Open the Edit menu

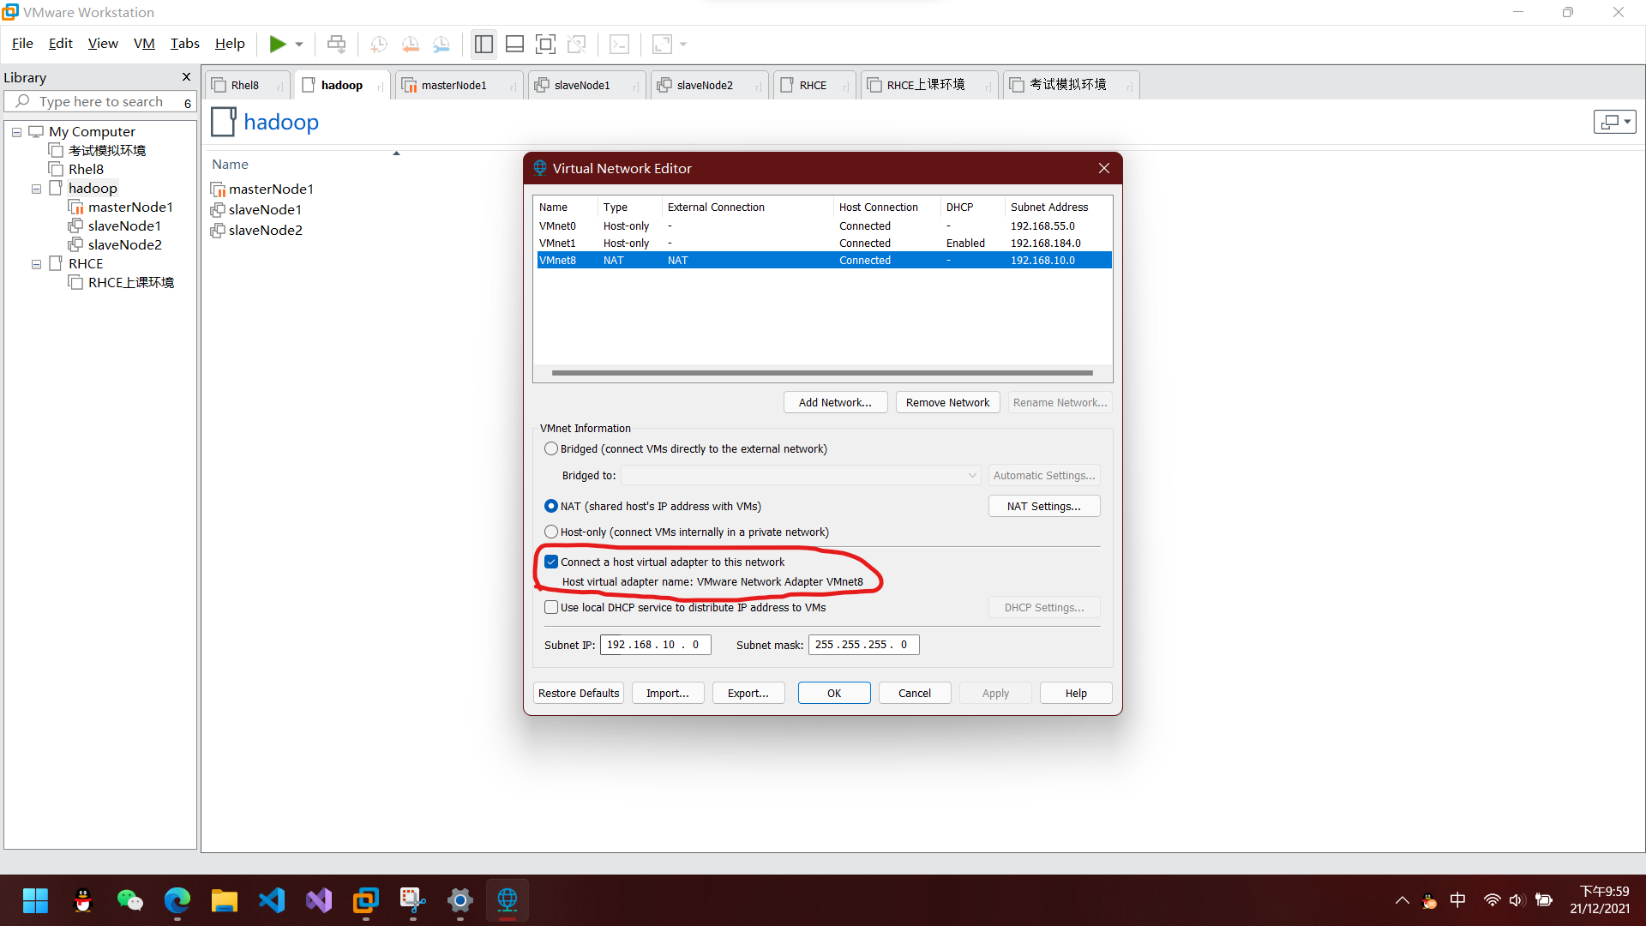coord(60,44)
